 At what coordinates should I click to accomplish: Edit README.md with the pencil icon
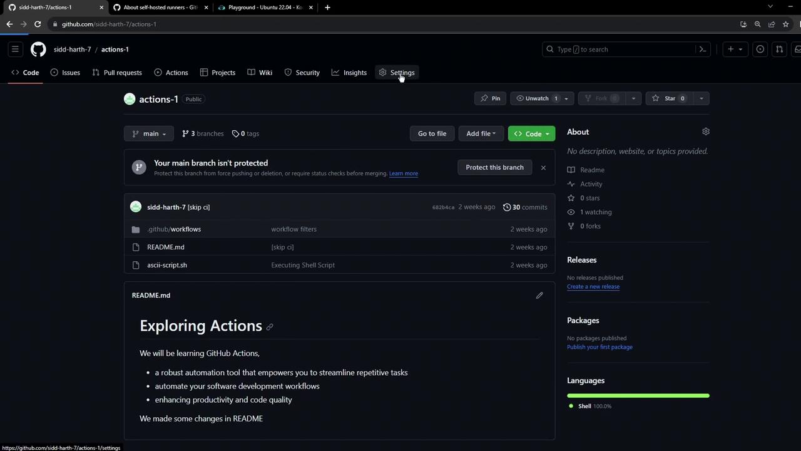coord(539,295)
